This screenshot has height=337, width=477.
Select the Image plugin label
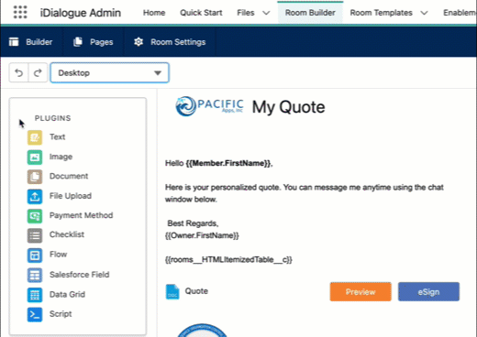tap(61, 157)
